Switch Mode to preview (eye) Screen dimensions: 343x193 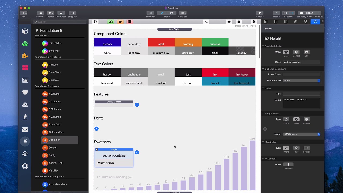pyautogui.click(x=171, y=13)
